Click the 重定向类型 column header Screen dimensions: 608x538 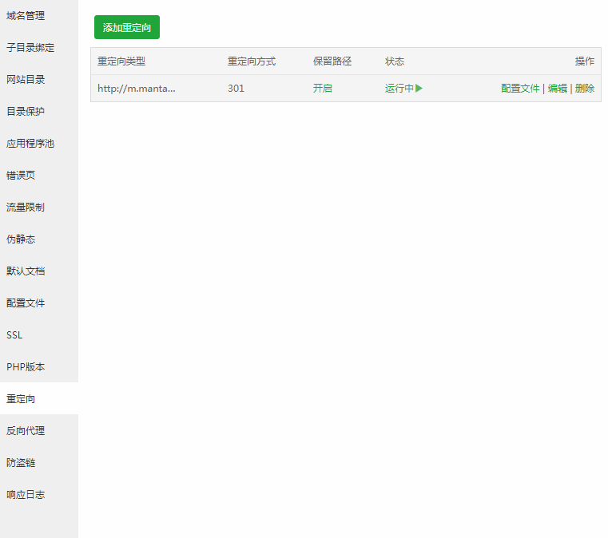(x=121, y=61)
